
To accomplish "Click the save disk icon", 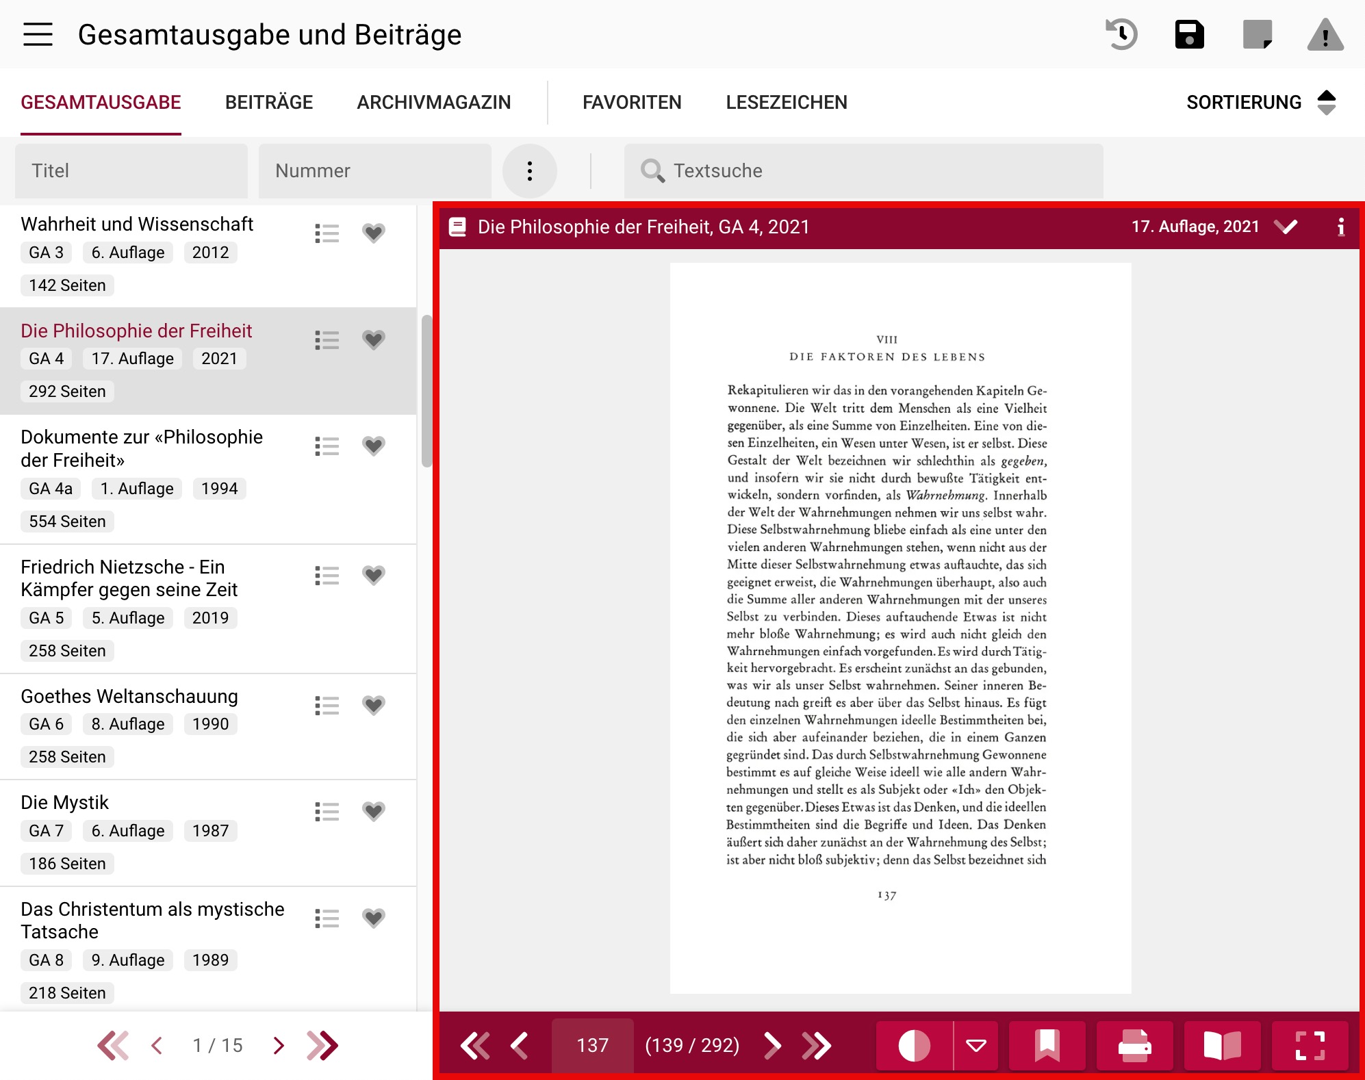I will pos(1189,34).
